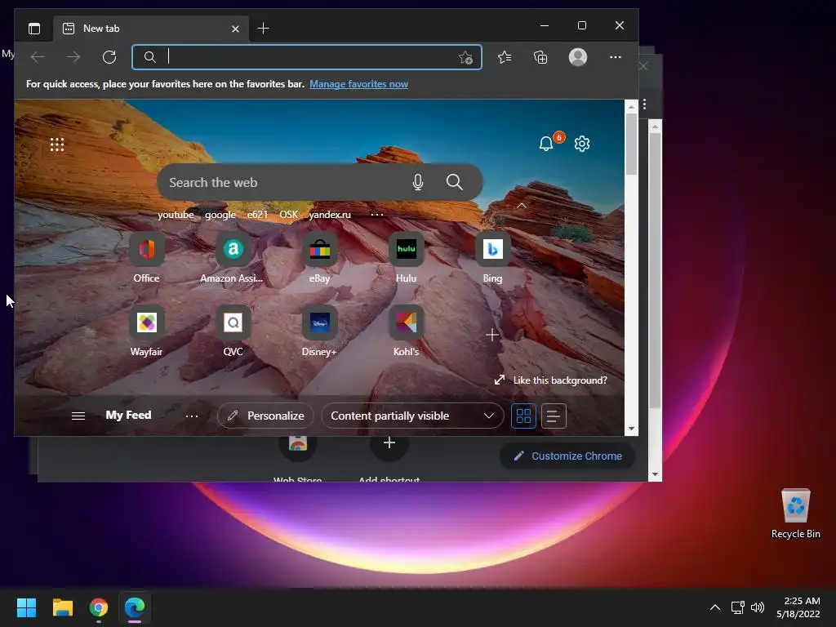Open the Disney+ quick link tile

[x=319, y=331]
